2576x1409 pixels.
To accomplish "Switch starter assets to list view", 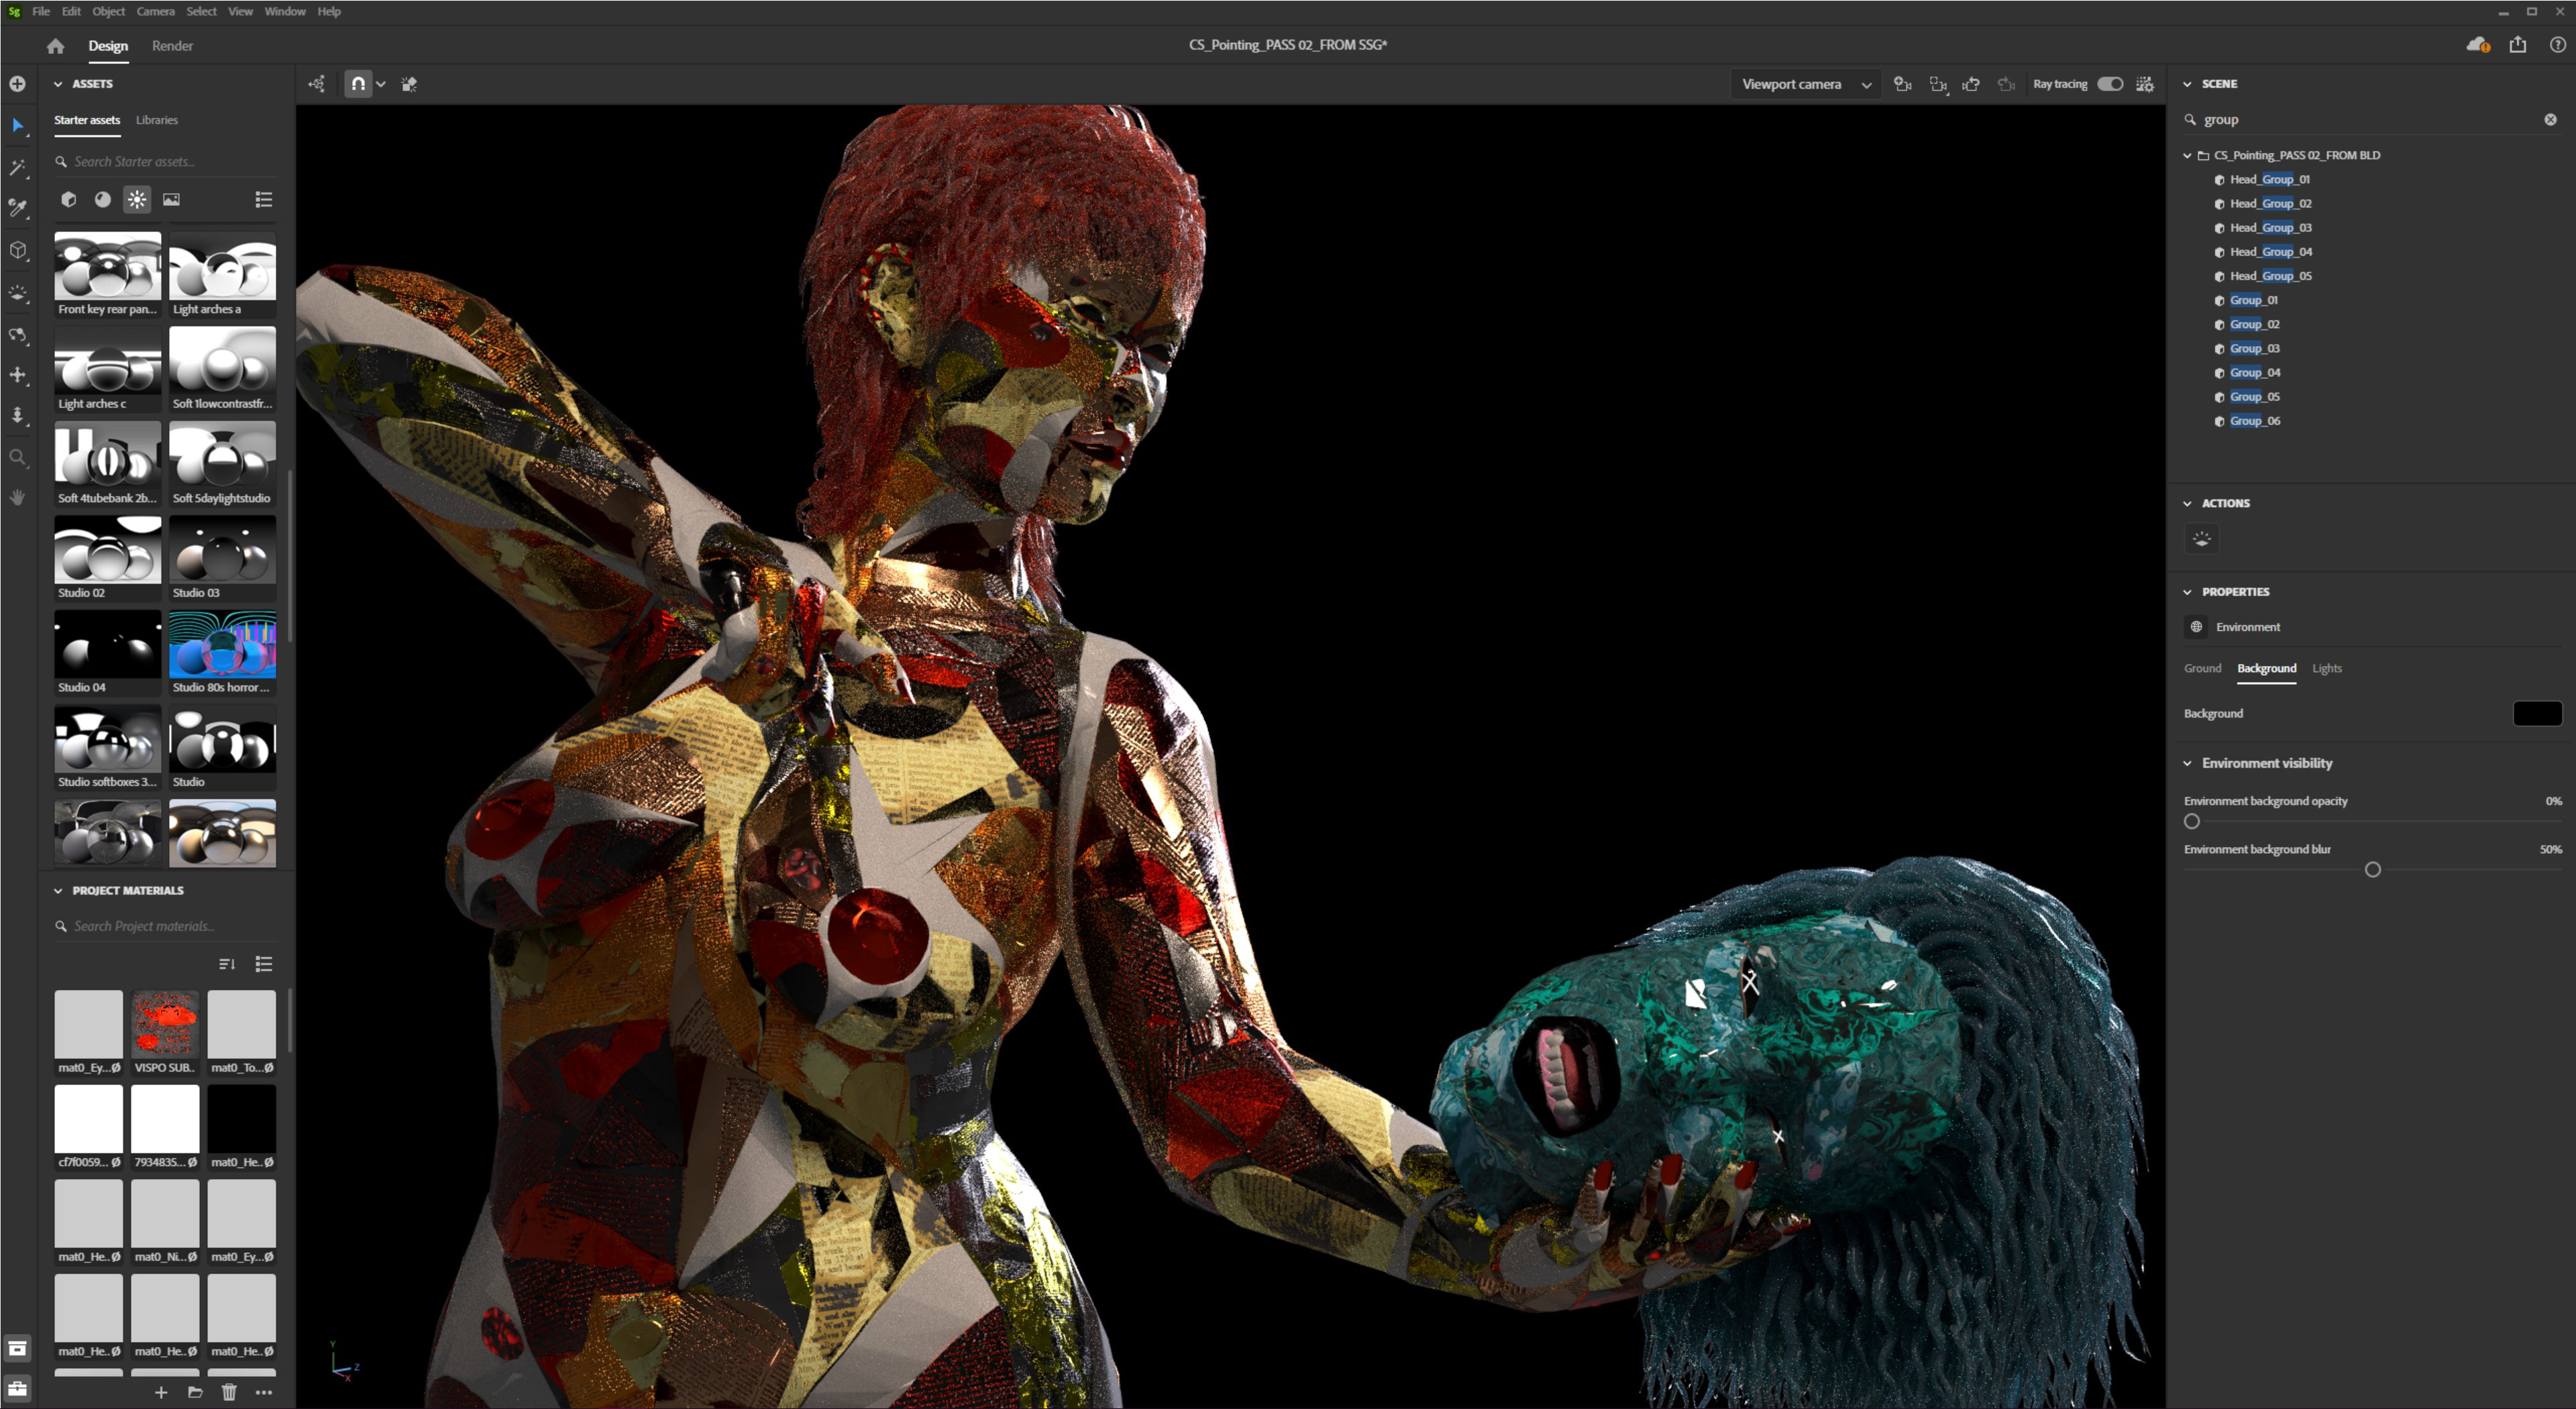I will pyautogui.click(x=264, y=199).
